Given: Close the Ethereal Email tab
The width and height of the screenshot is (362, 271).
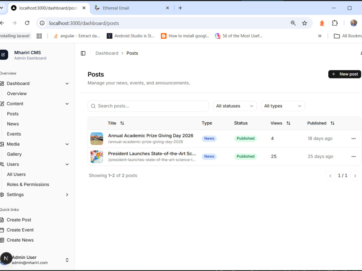Looking at the screenshot, I should click(167, 8).
